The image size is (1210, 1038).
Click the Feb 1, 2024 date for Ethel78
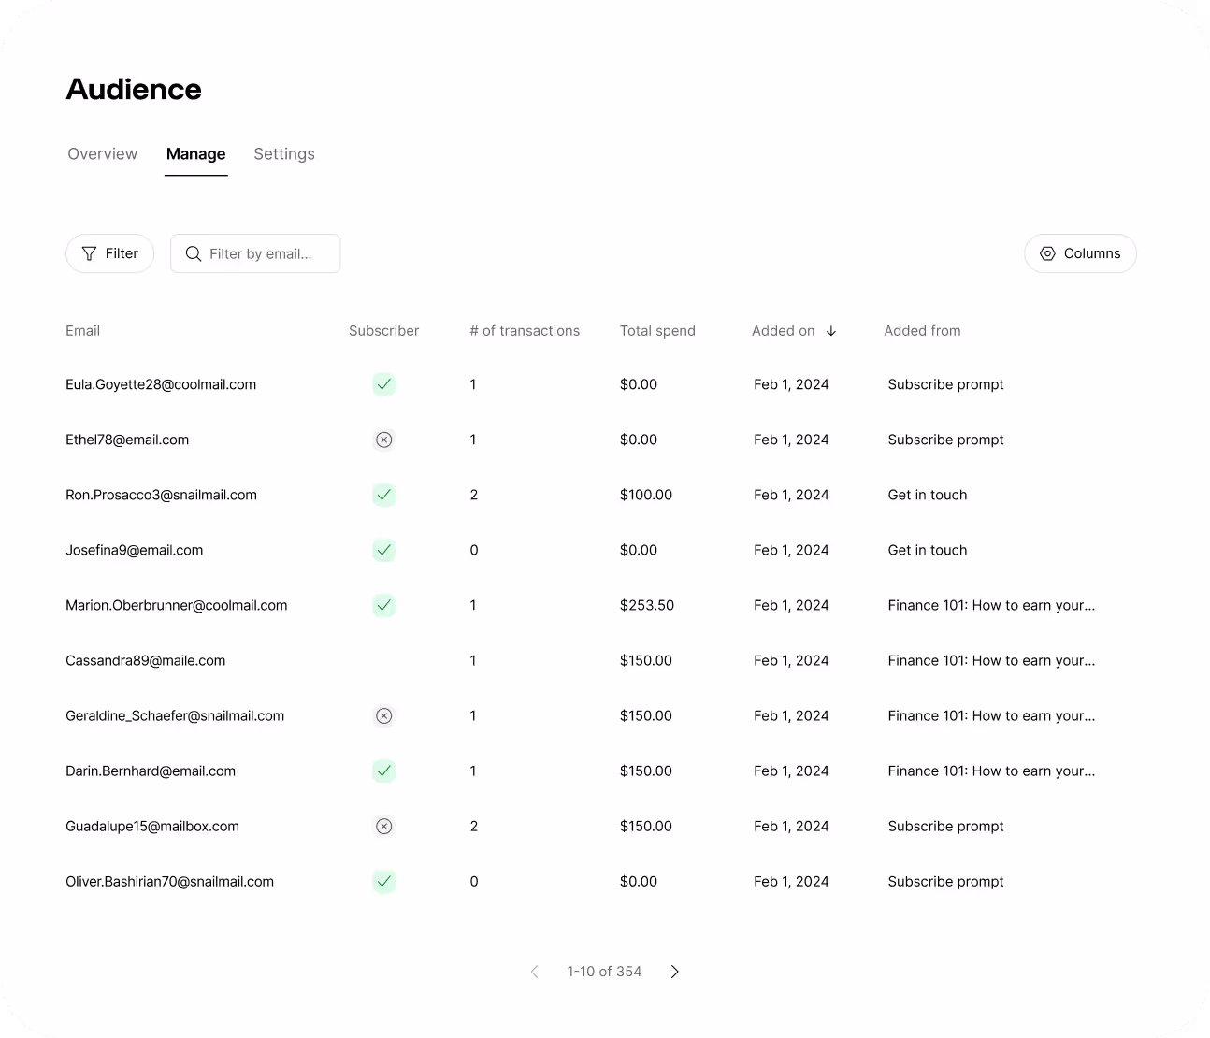point(791,440)
